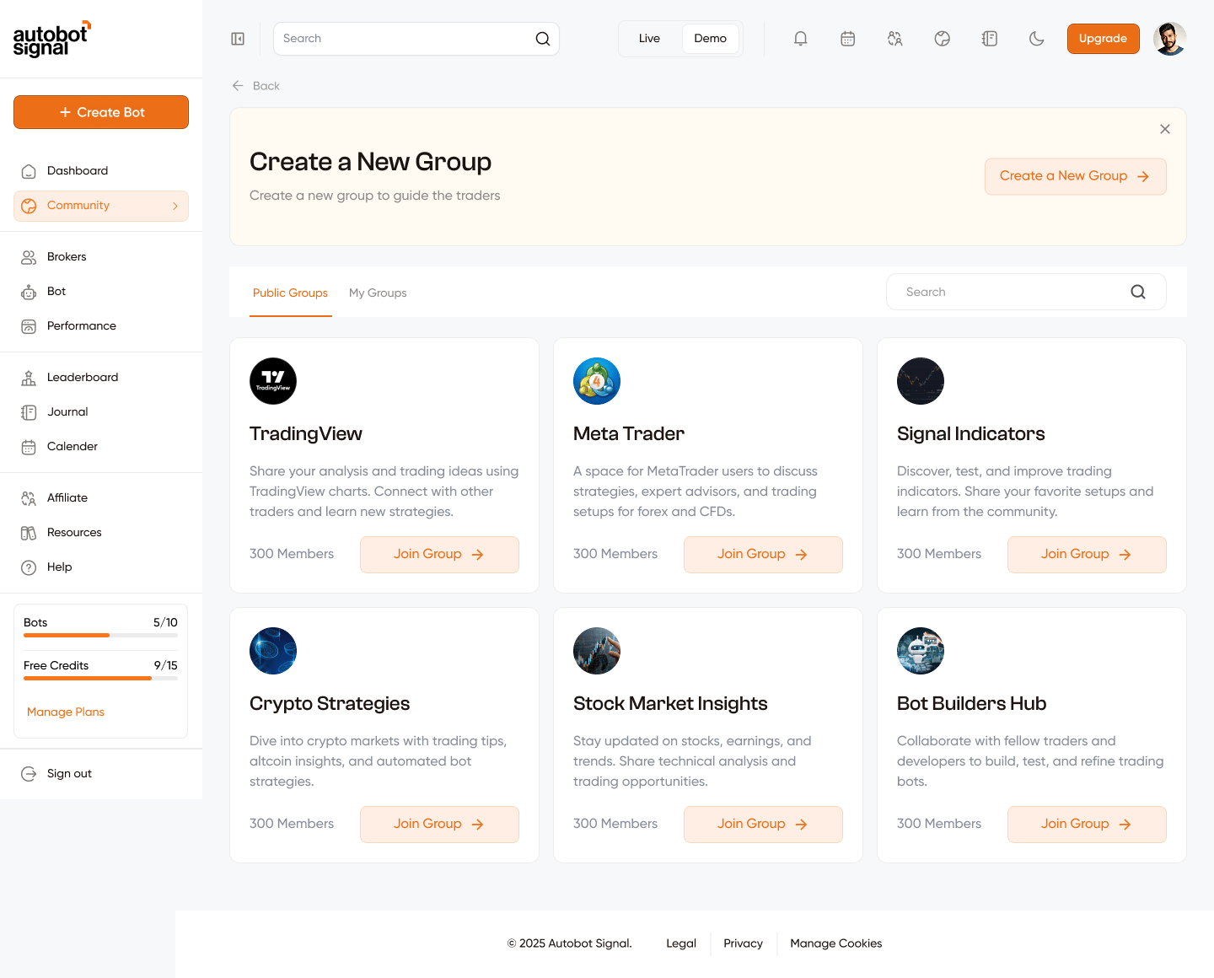Viewport: 1214px width, 978px height.
Task: Join the Bot Builders Hub group
Action: coord(1087,825)
